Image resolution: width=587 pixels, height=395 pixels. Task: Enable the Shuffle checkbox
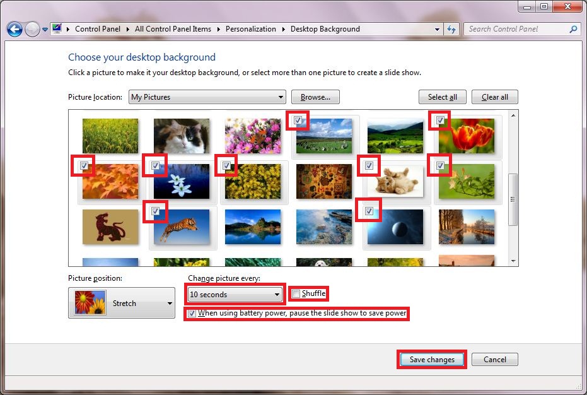[296, 294]
